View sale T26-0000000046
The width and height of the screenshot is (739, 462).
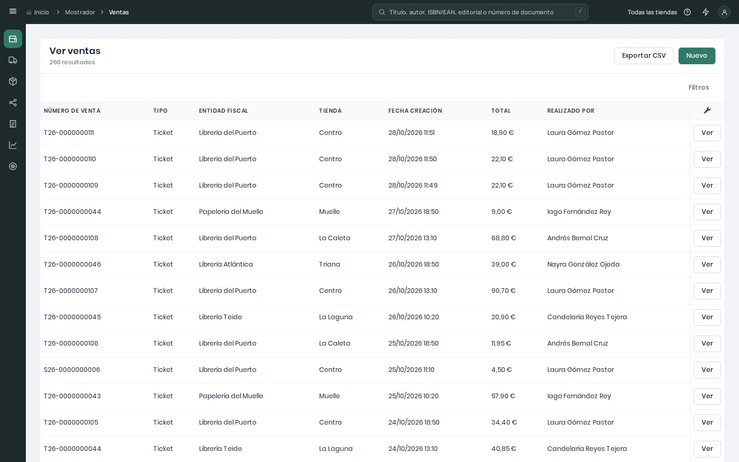(707, 265)
